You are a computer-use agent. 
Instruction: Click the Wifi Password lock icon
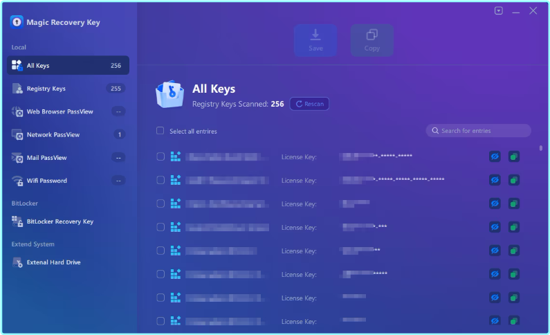(x=17, y=181)
